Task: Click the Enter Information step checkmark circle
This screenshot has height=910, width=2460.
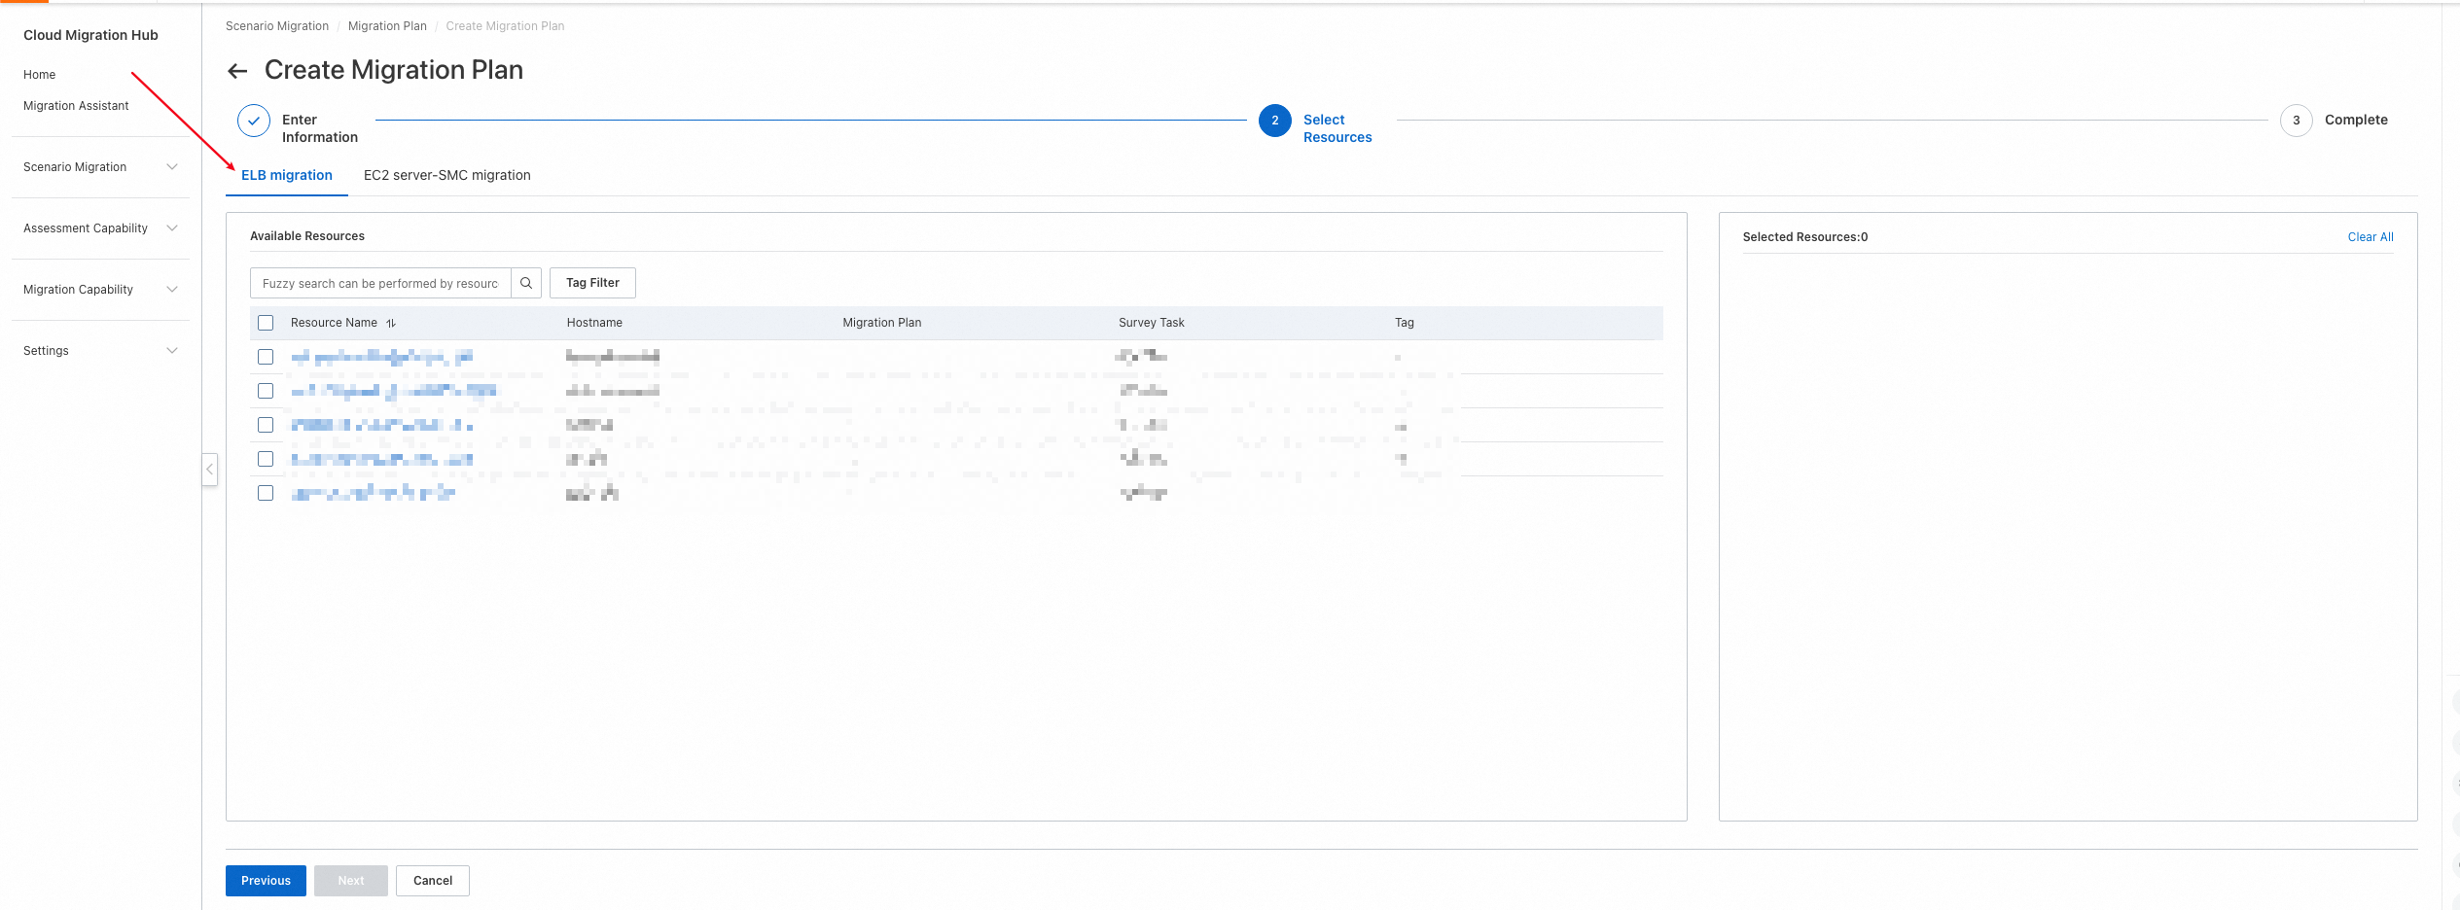Action: (254, 121)
